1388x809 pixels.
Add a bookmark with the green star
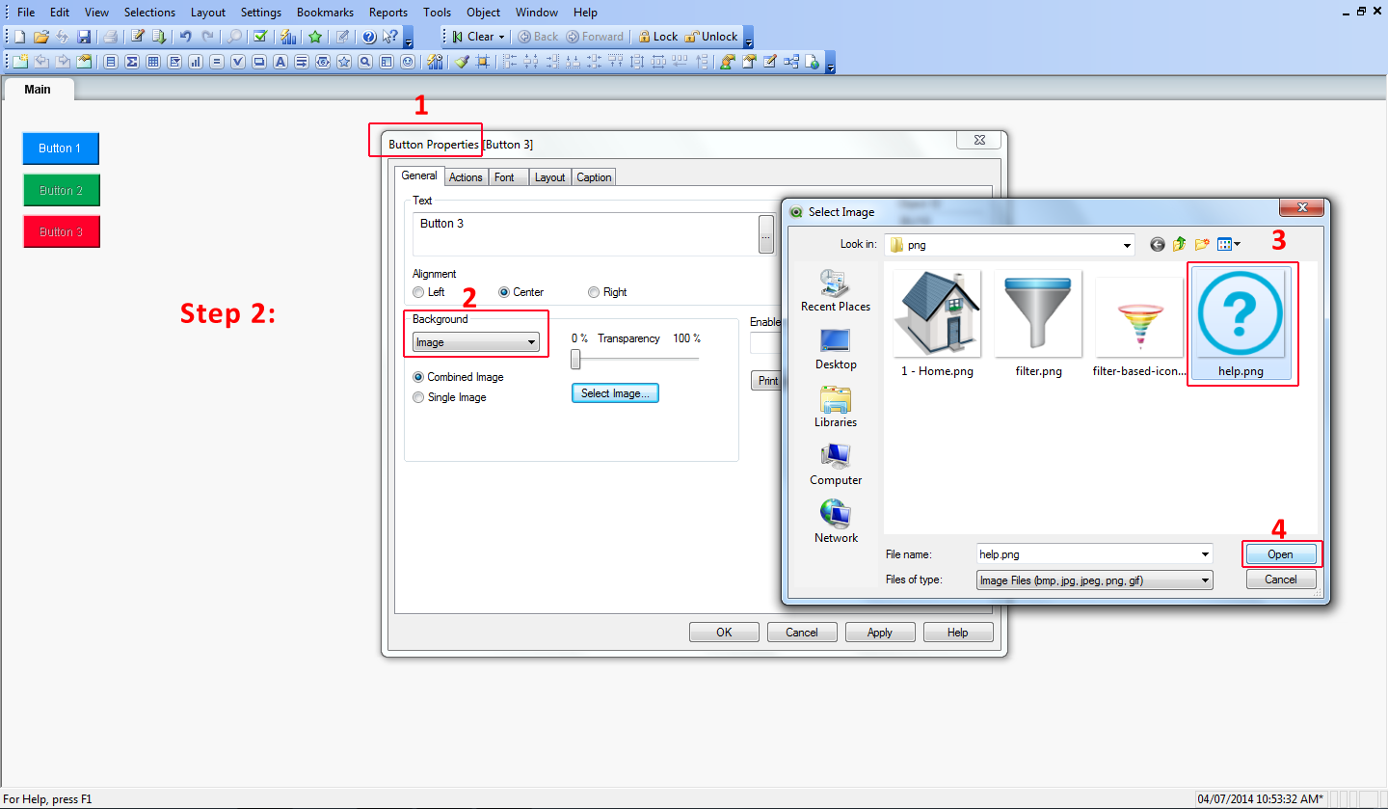[x=314, y=37]
